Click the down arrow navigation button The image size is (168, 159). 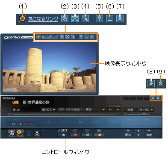[139, 135]
